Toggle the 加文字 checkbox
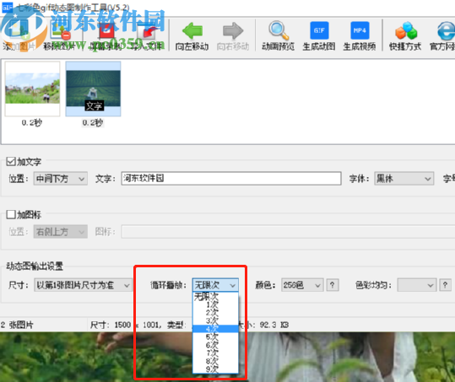This screenshot has height=382, width=455. tap(11, 161)
